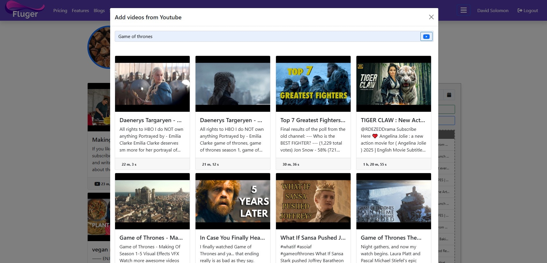Click title 'TIGER CLAW : New Act...'
Viewport: 547px width, 263px height.
click(393, 120)
